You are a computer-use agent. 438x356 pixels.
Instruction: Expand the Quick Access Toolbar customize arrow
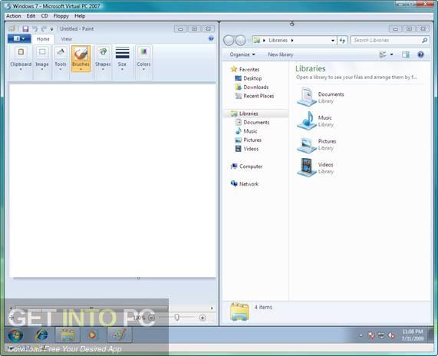pyautogui.click(x=51, y=29)
